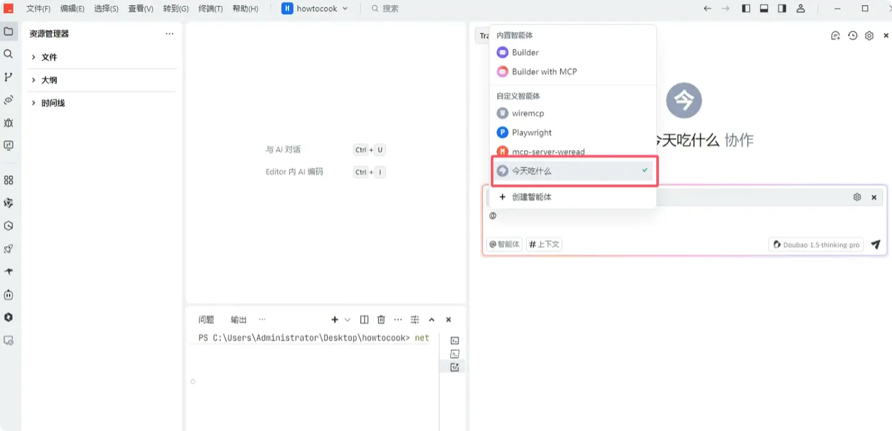
Task: Remove selected agent with X in input box
Action: tap(874, 197)
